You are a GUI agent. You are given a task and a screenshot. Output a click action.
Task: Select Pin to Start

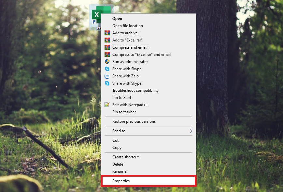[x=149, y=98]
